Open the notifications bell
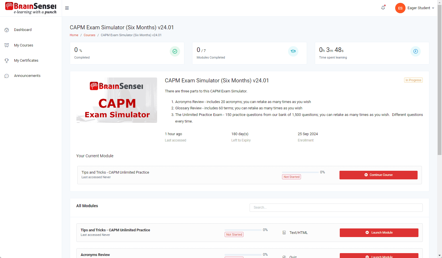 coord(383,8)
